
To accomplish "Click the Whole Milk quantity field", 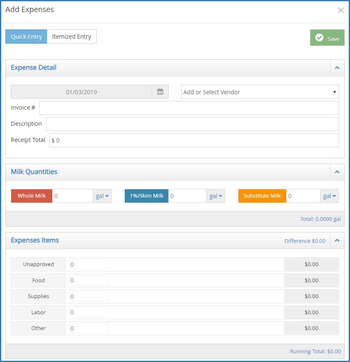I will (73, 196).
